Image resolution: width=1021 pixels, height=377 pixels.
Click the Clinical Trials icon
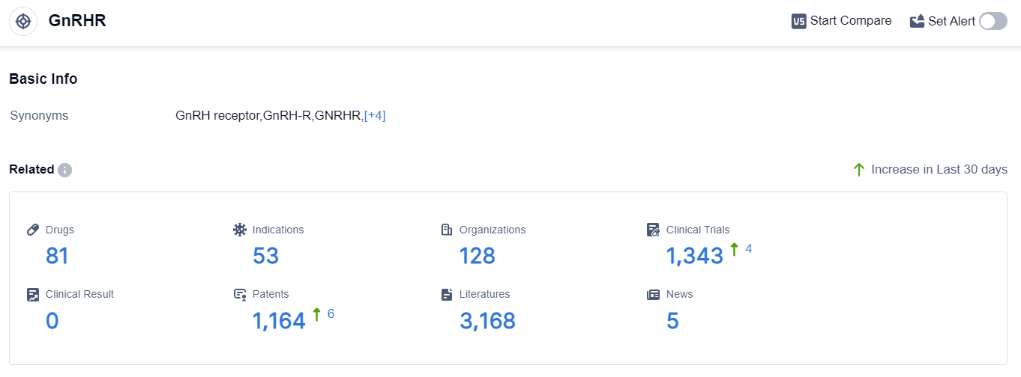pyautogui.click(x=654, y=230)
